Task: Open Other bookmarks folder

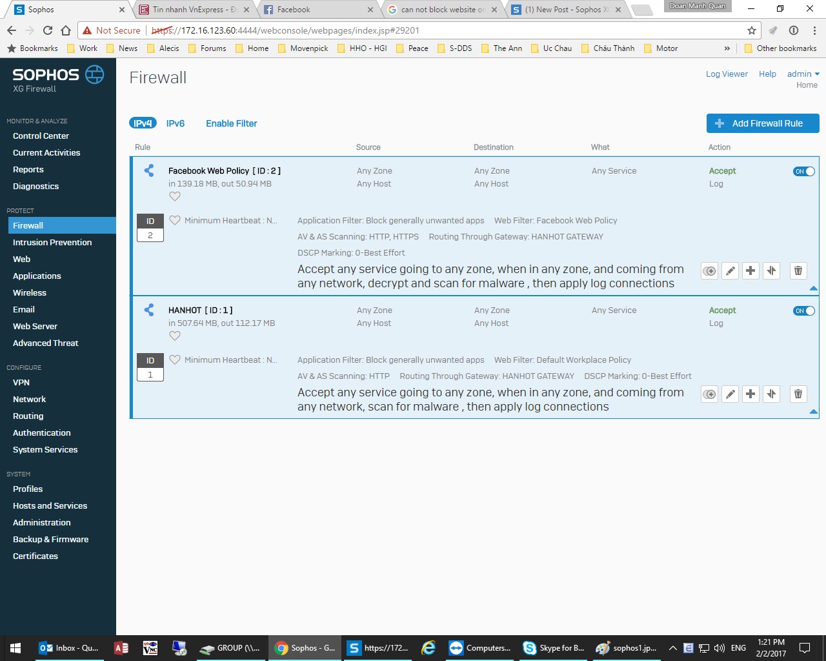Action: click(780, 48)
